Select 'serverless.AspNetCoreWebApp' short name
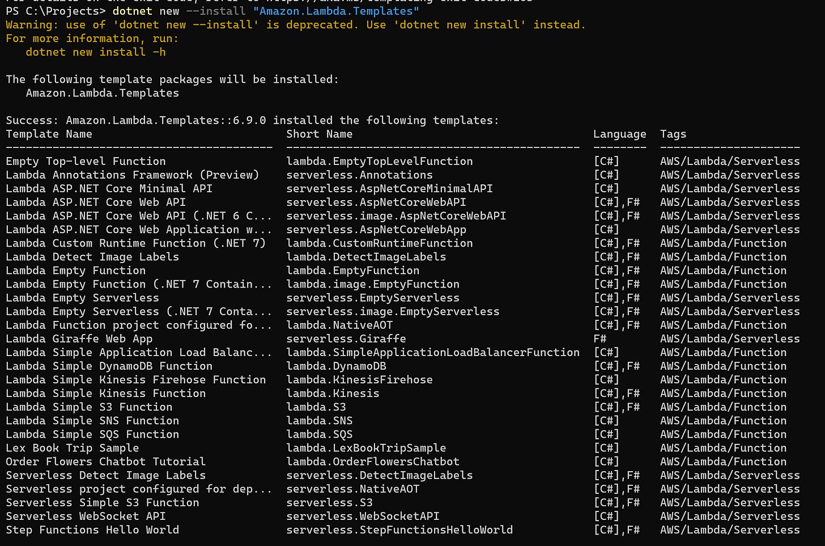825x546 pixels. click(376, 229)
